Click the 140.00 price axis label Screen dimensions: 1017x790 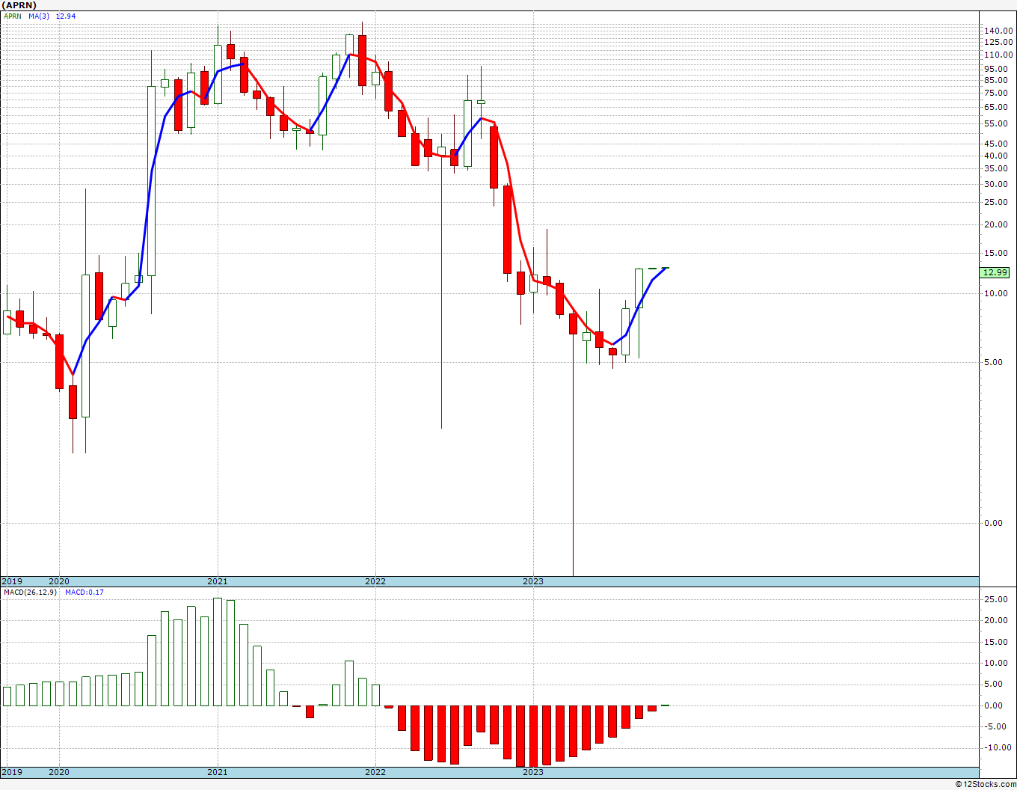[x=998, y=31]
